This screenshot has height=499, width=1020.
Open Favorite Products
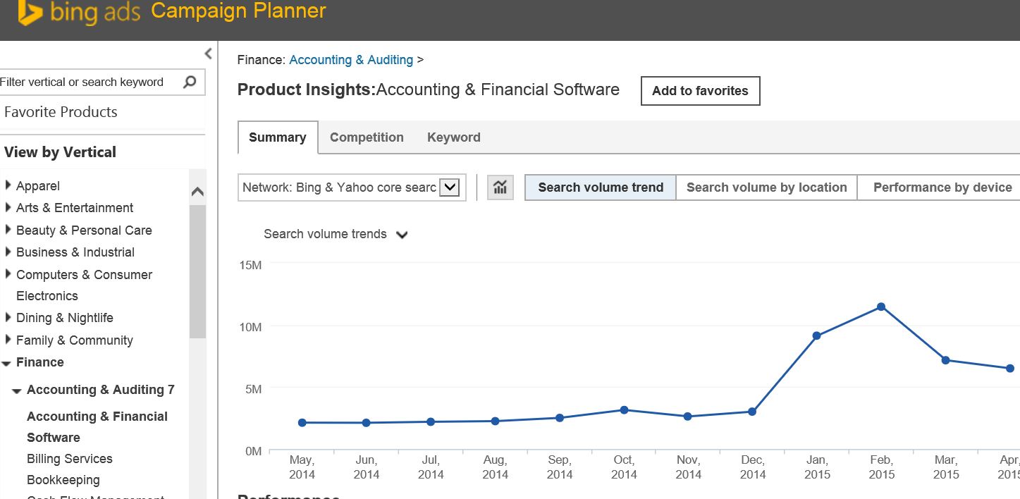click(61, 112)
